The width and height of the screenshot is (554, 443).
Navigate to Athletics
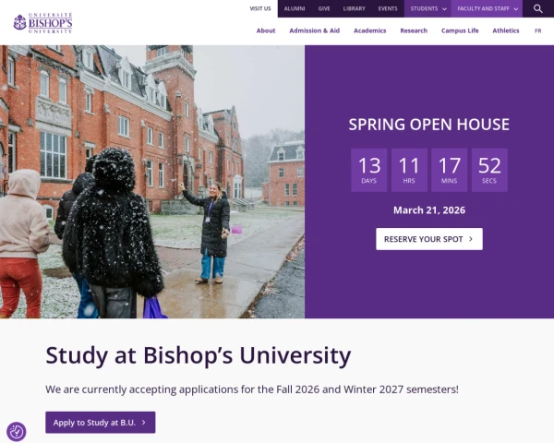point(506,30)
